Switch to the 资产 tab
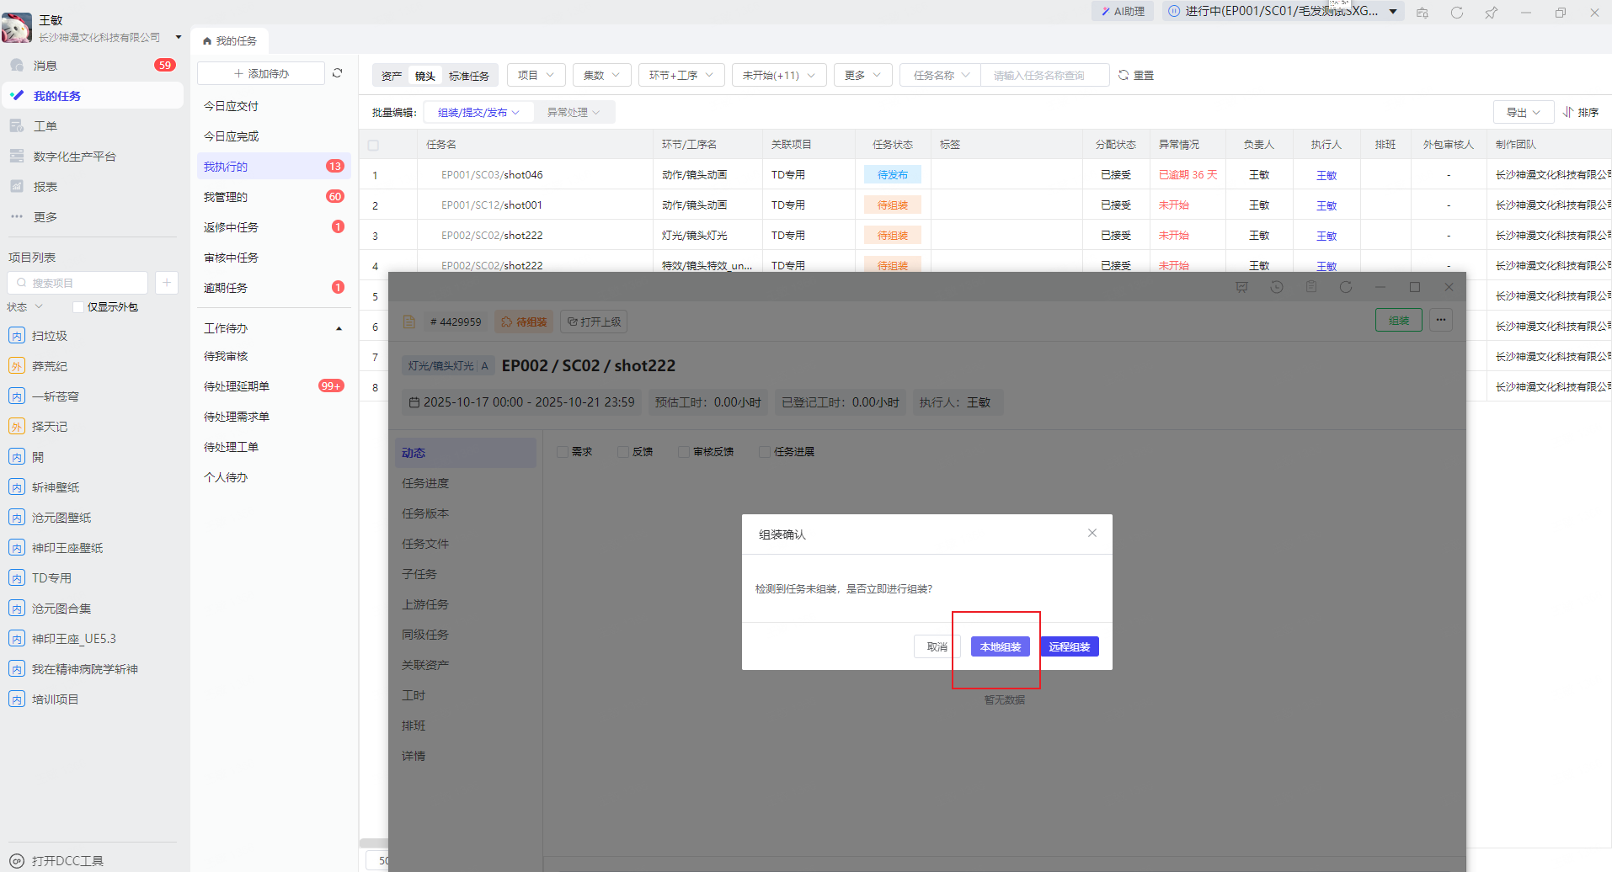This screenshot has width=1612, height=872. point(392,76)
